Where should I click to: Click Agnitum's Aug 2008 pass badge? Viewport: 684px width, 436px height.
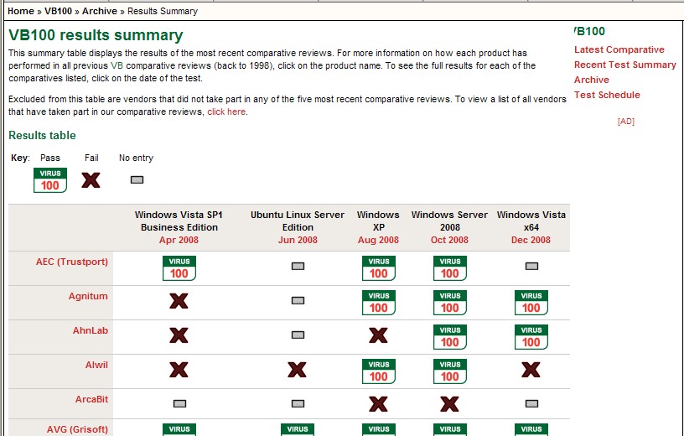[379, 303]
